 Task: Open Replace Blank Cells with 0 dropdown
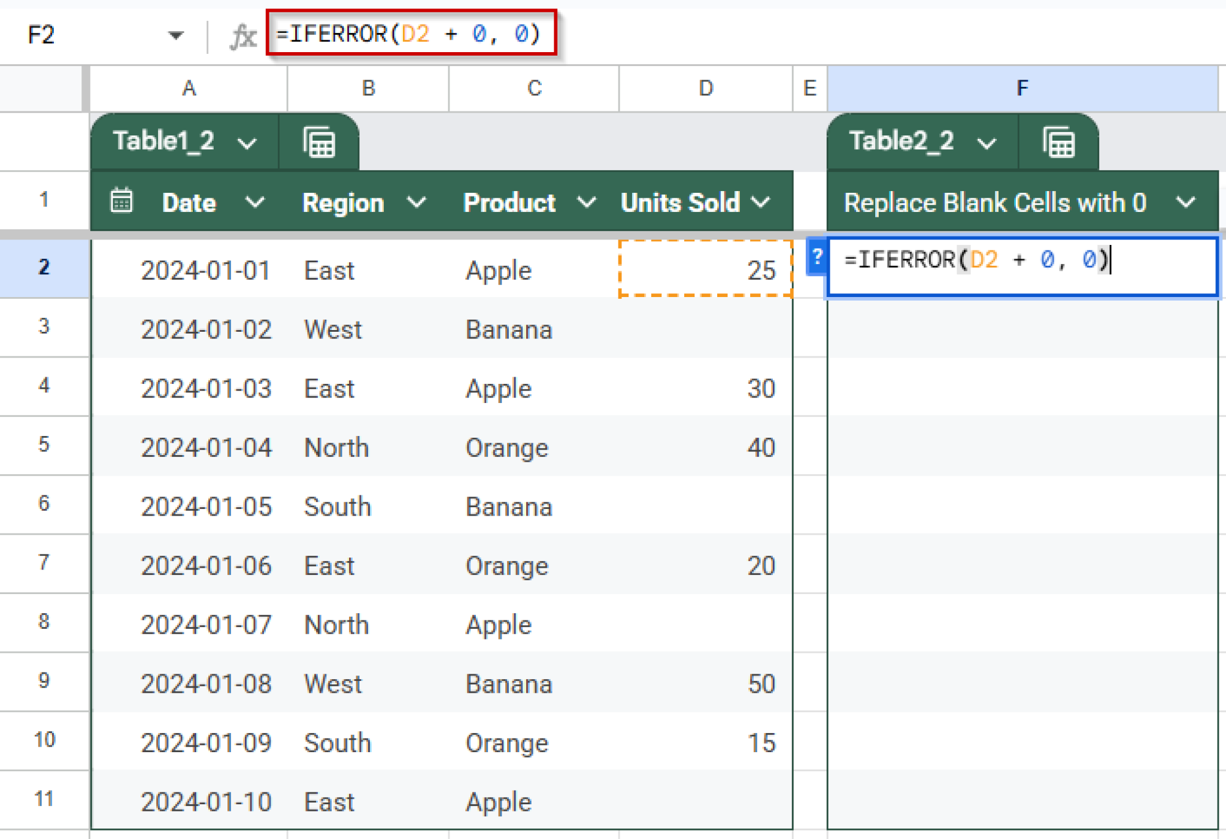(1186, 202)
